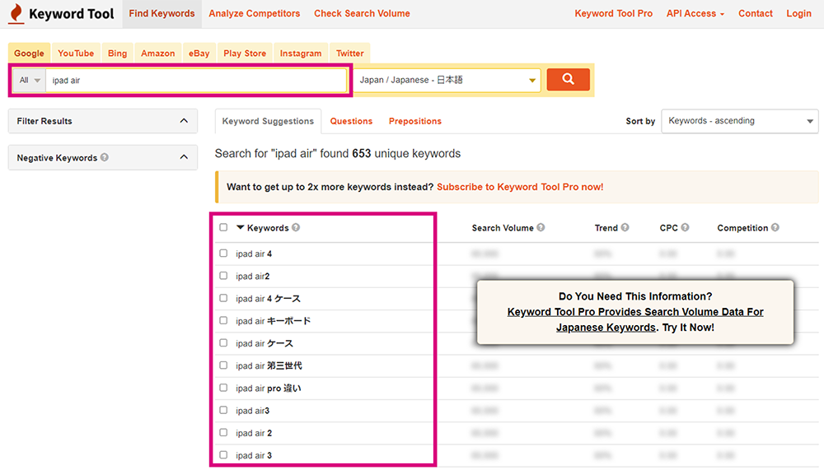
Task: Click the Competition column header
Action: (x=742, y=228)
